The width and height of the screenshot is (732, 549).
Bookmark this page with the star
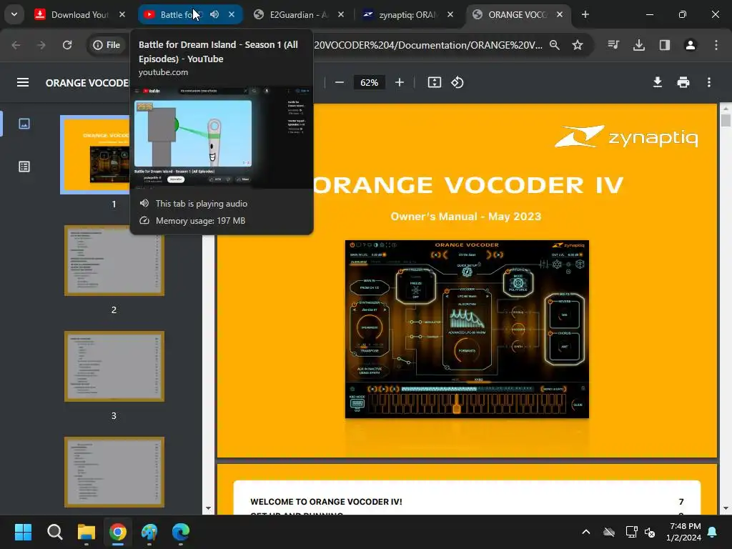point(578,45)
